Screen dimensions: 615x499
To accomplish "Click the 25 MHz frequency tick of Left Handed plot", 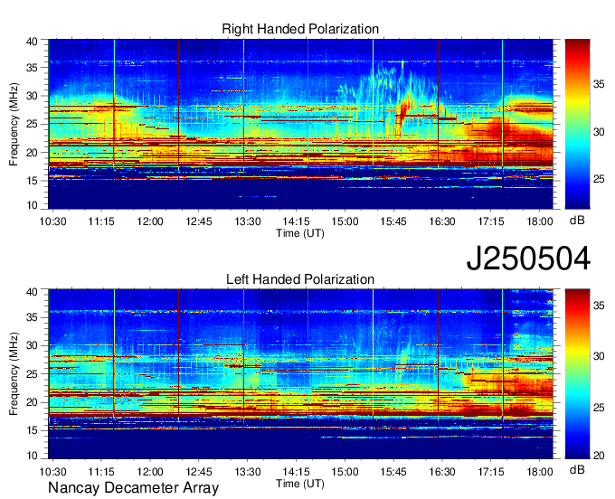I will pyautogui.click(x=32, y=374).
